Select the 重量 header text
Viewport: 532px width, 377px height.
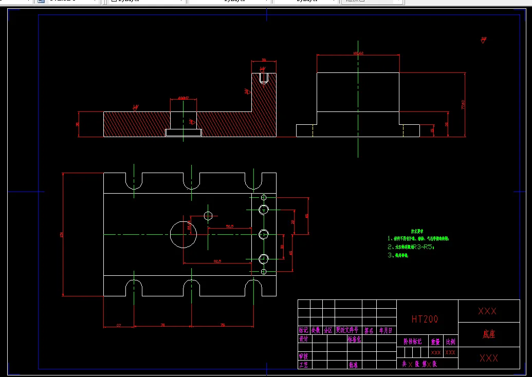436,342
